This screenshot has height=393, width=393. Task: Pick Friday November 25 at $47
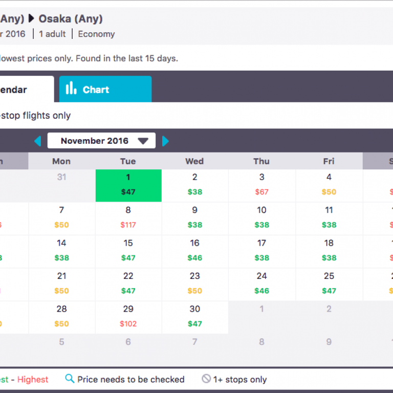329,284
